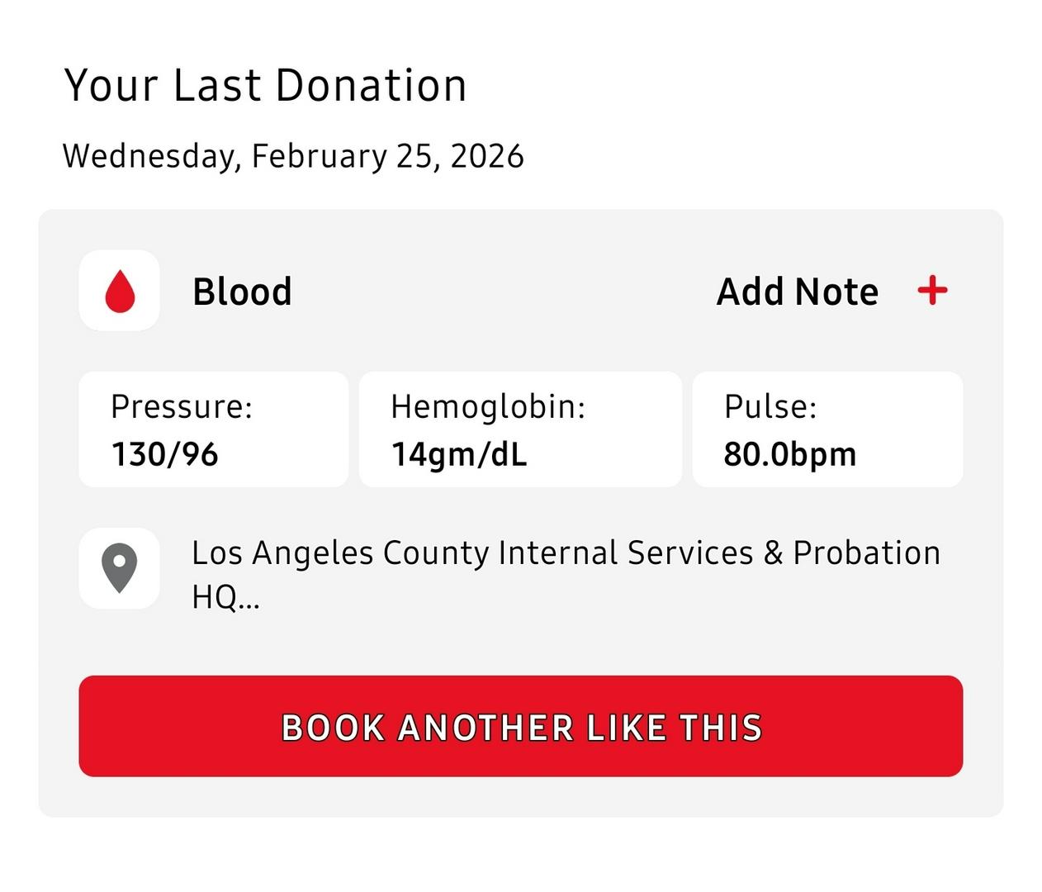Click the Add Note label
The width and height of the screenshot is (1042, 892).
(x=797, y=292)
